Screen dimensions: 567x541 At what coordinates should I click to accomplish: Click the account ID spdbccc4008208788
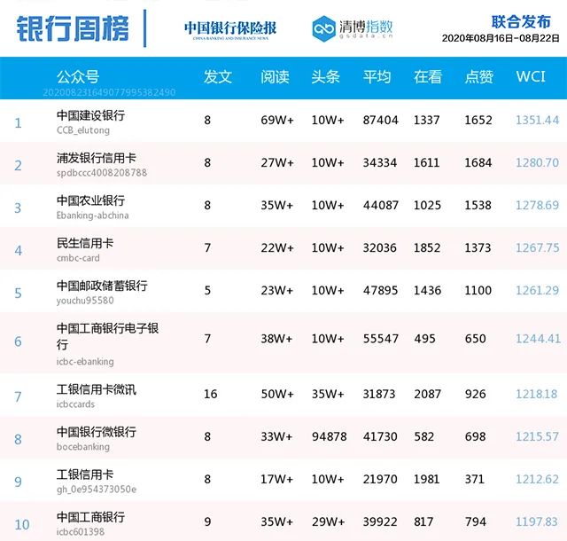pos(102,172)
